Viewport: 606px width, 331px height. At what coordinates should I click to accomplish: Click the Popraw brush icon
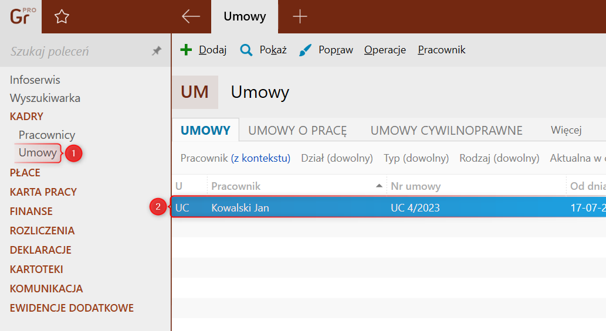pyautogui.click(x=305, y=50)
